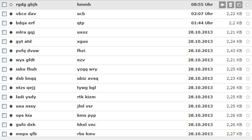The height and width of the screenshot is (140, 252).
Task: Open message with subject uxoz
Action: [x=82, y=32]
